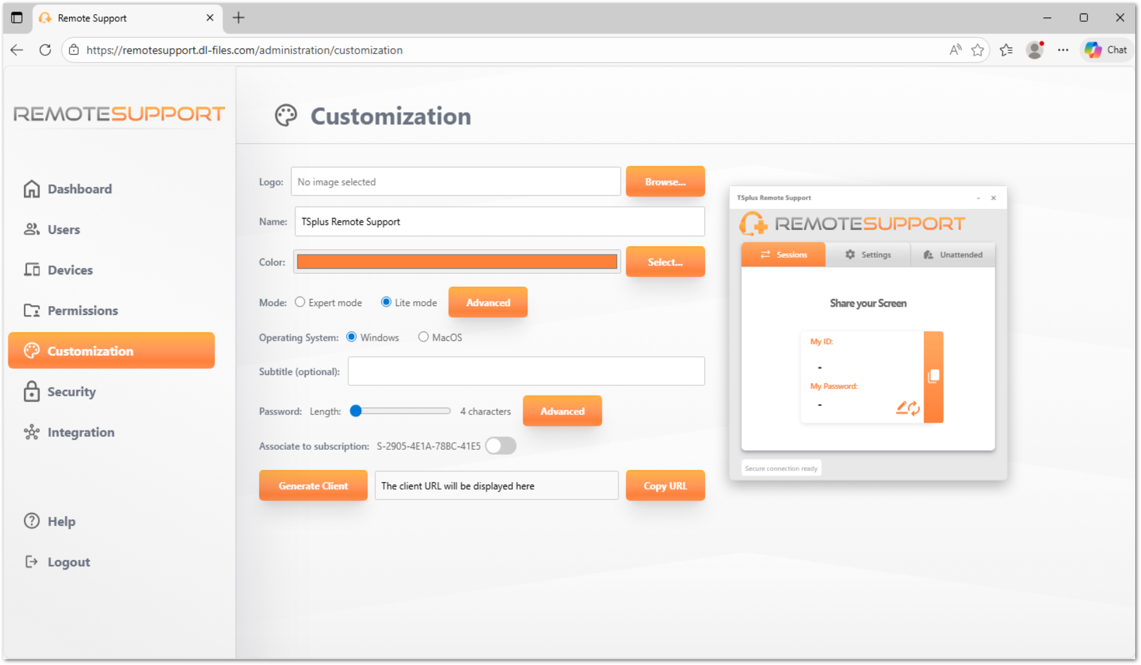Screen dimensions: 1141x665
Task: Click the regenerate password icon in the client preview
Action: click(915, 408)
